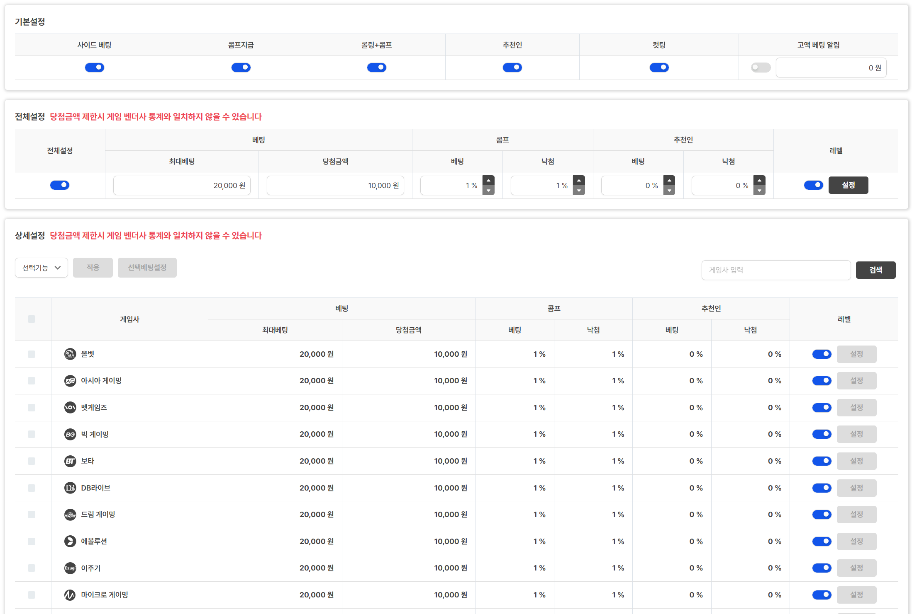Click the 보타 BT logo icon
Image resolution: width=912 pixels, height=614 pixels.
(70, 461)
